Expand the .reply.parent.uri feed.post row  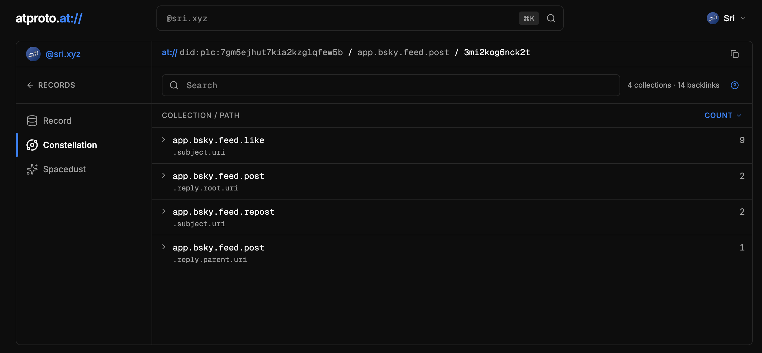tap(164, 247)
